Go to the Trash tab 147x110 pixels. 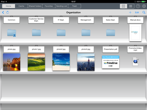click(74, 6)
